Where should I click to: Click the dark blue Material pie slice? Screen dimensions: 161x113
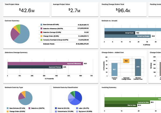[79, 96]
